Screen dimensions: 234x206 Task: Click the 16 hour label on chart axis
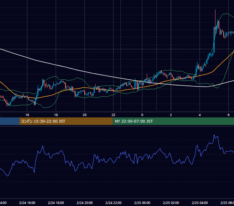coord(27,115)
